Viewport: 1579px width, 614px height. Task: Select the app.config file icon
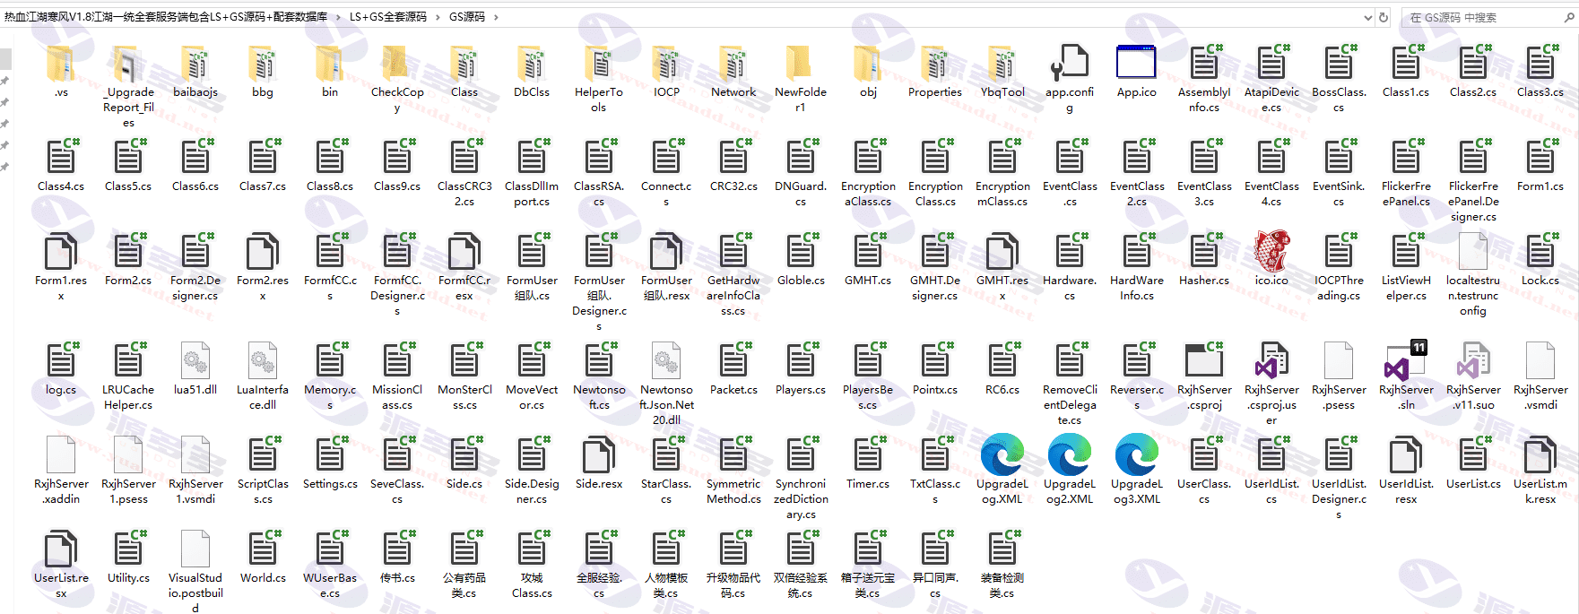click(x=1070, y=63)
